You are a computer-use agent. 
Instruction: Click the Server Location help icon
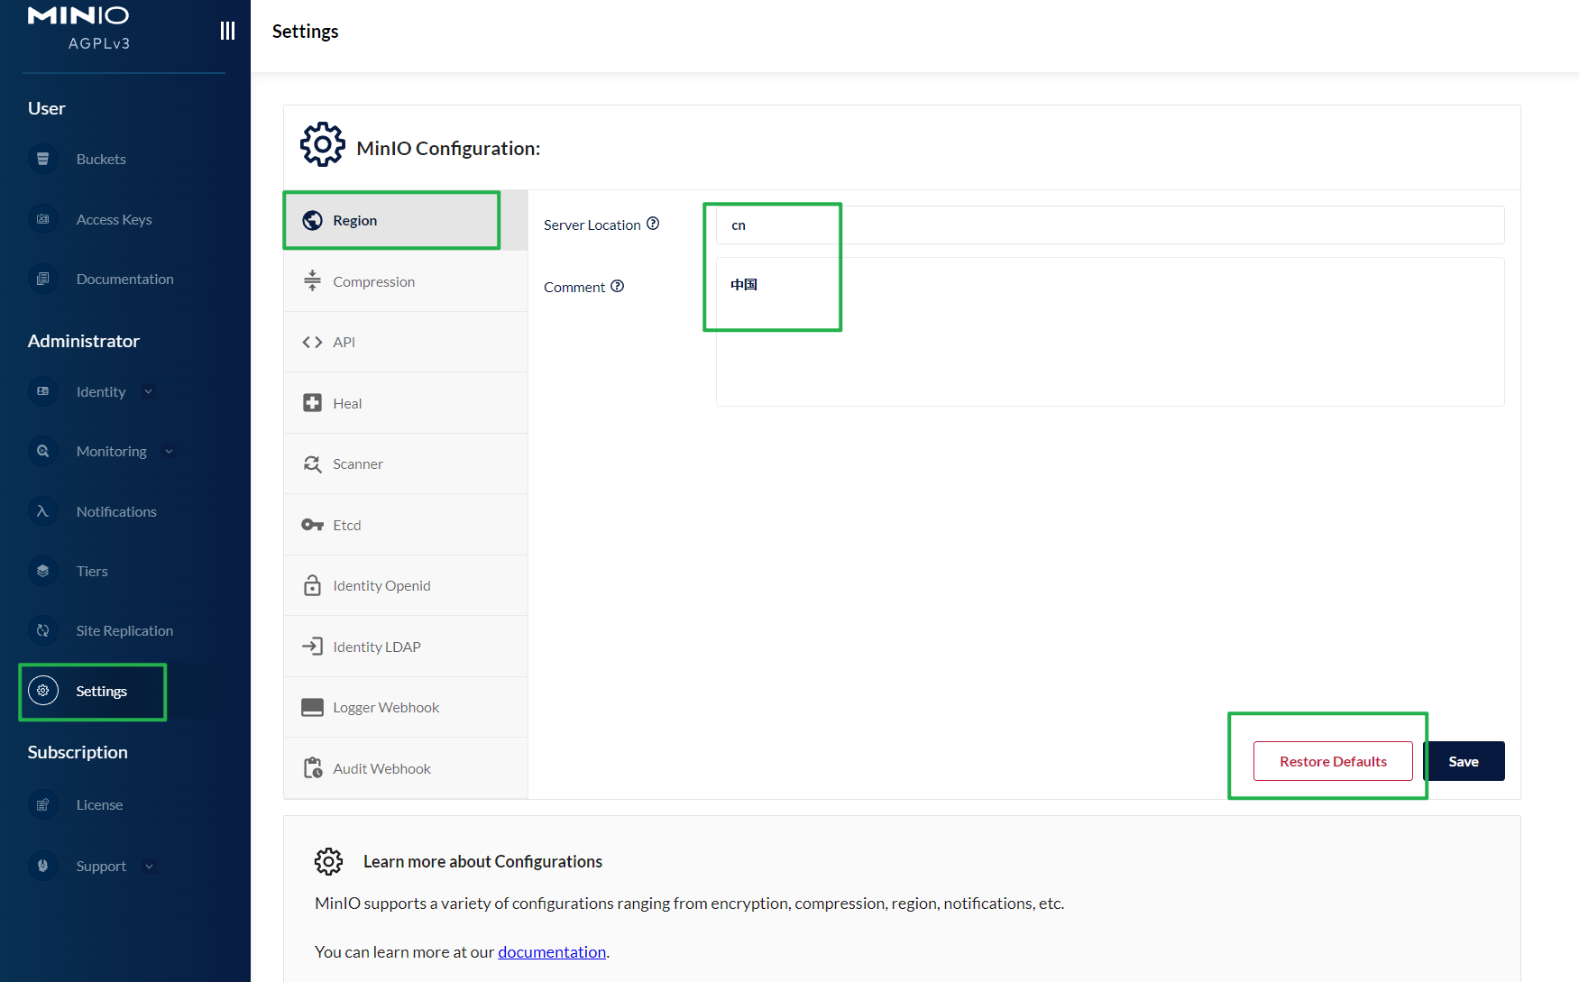pos(653,224)
